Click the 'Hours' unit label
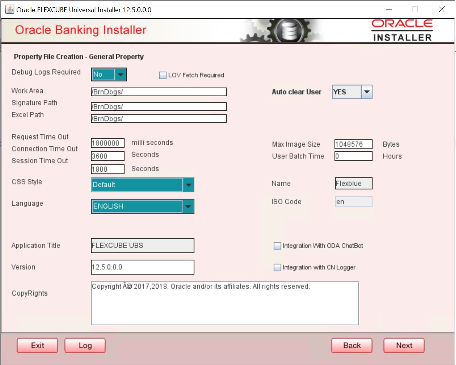 coord(392,156)
